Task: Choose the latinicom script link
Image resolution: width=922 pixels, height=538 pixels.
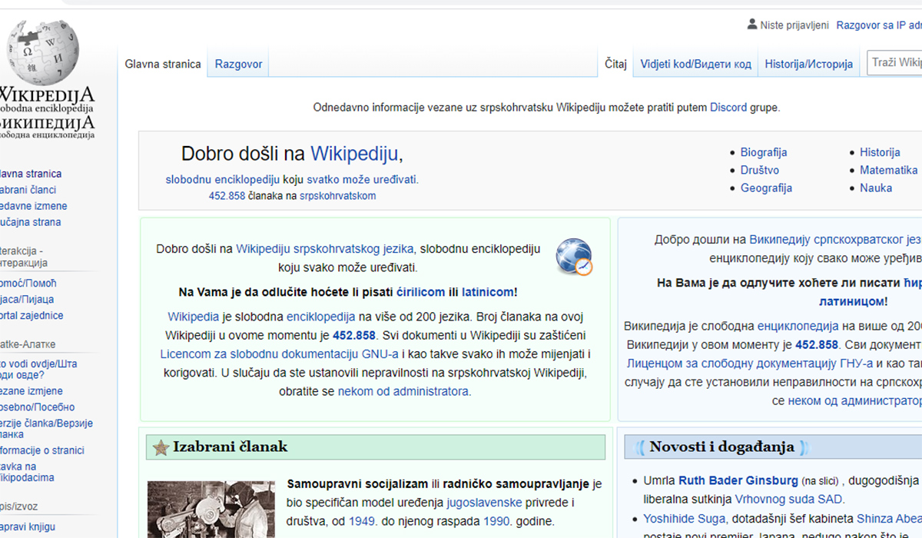Action: [488, 292]
